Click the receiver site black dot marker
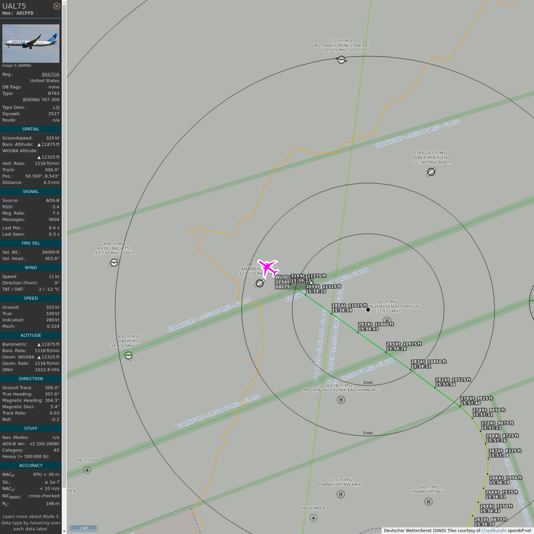Viewport: 534px width, 534px height. (368, 310)
